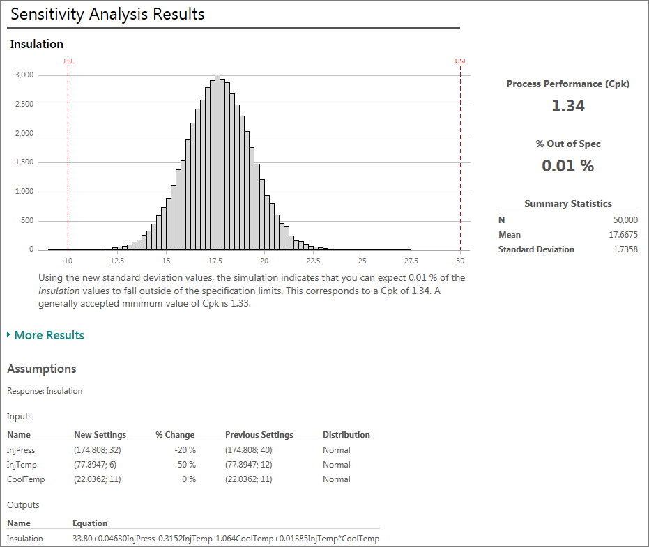Click the Distribution column header
This screenshot has height=547, width=649.
click(x=346, y=435)
